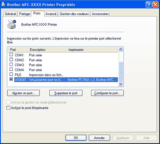
Task: Click the Ajouter un port button
Action: (23, 93)
